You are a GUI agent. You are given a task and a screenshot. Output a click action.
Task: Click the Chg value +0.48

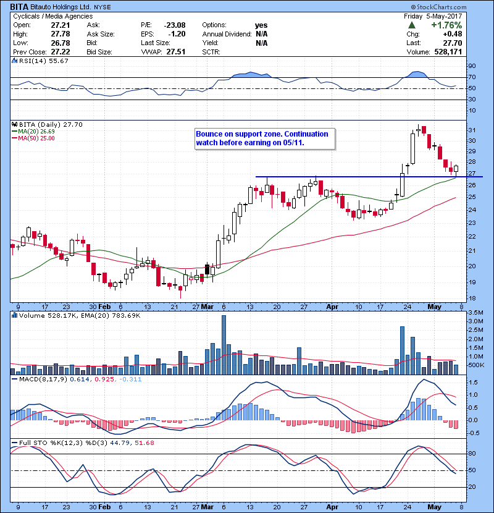[453, 34]
